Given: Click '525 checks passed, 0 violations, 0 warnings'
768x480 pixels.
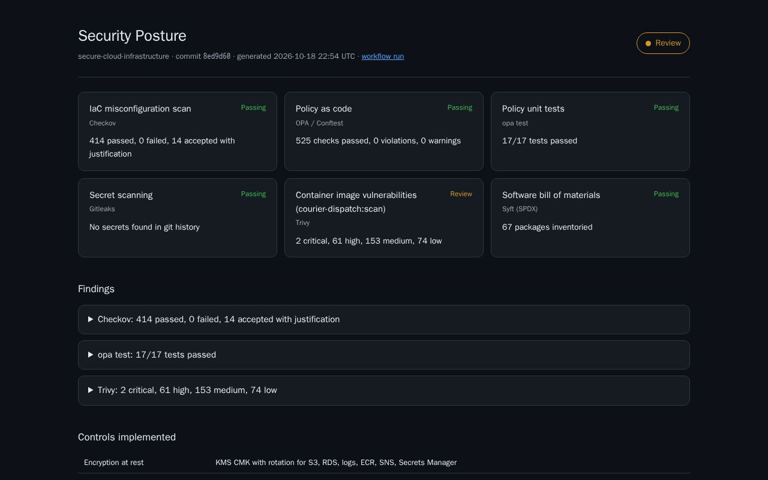Looking at the screenshot, I should pyautogui.click(x=379, y=141).
